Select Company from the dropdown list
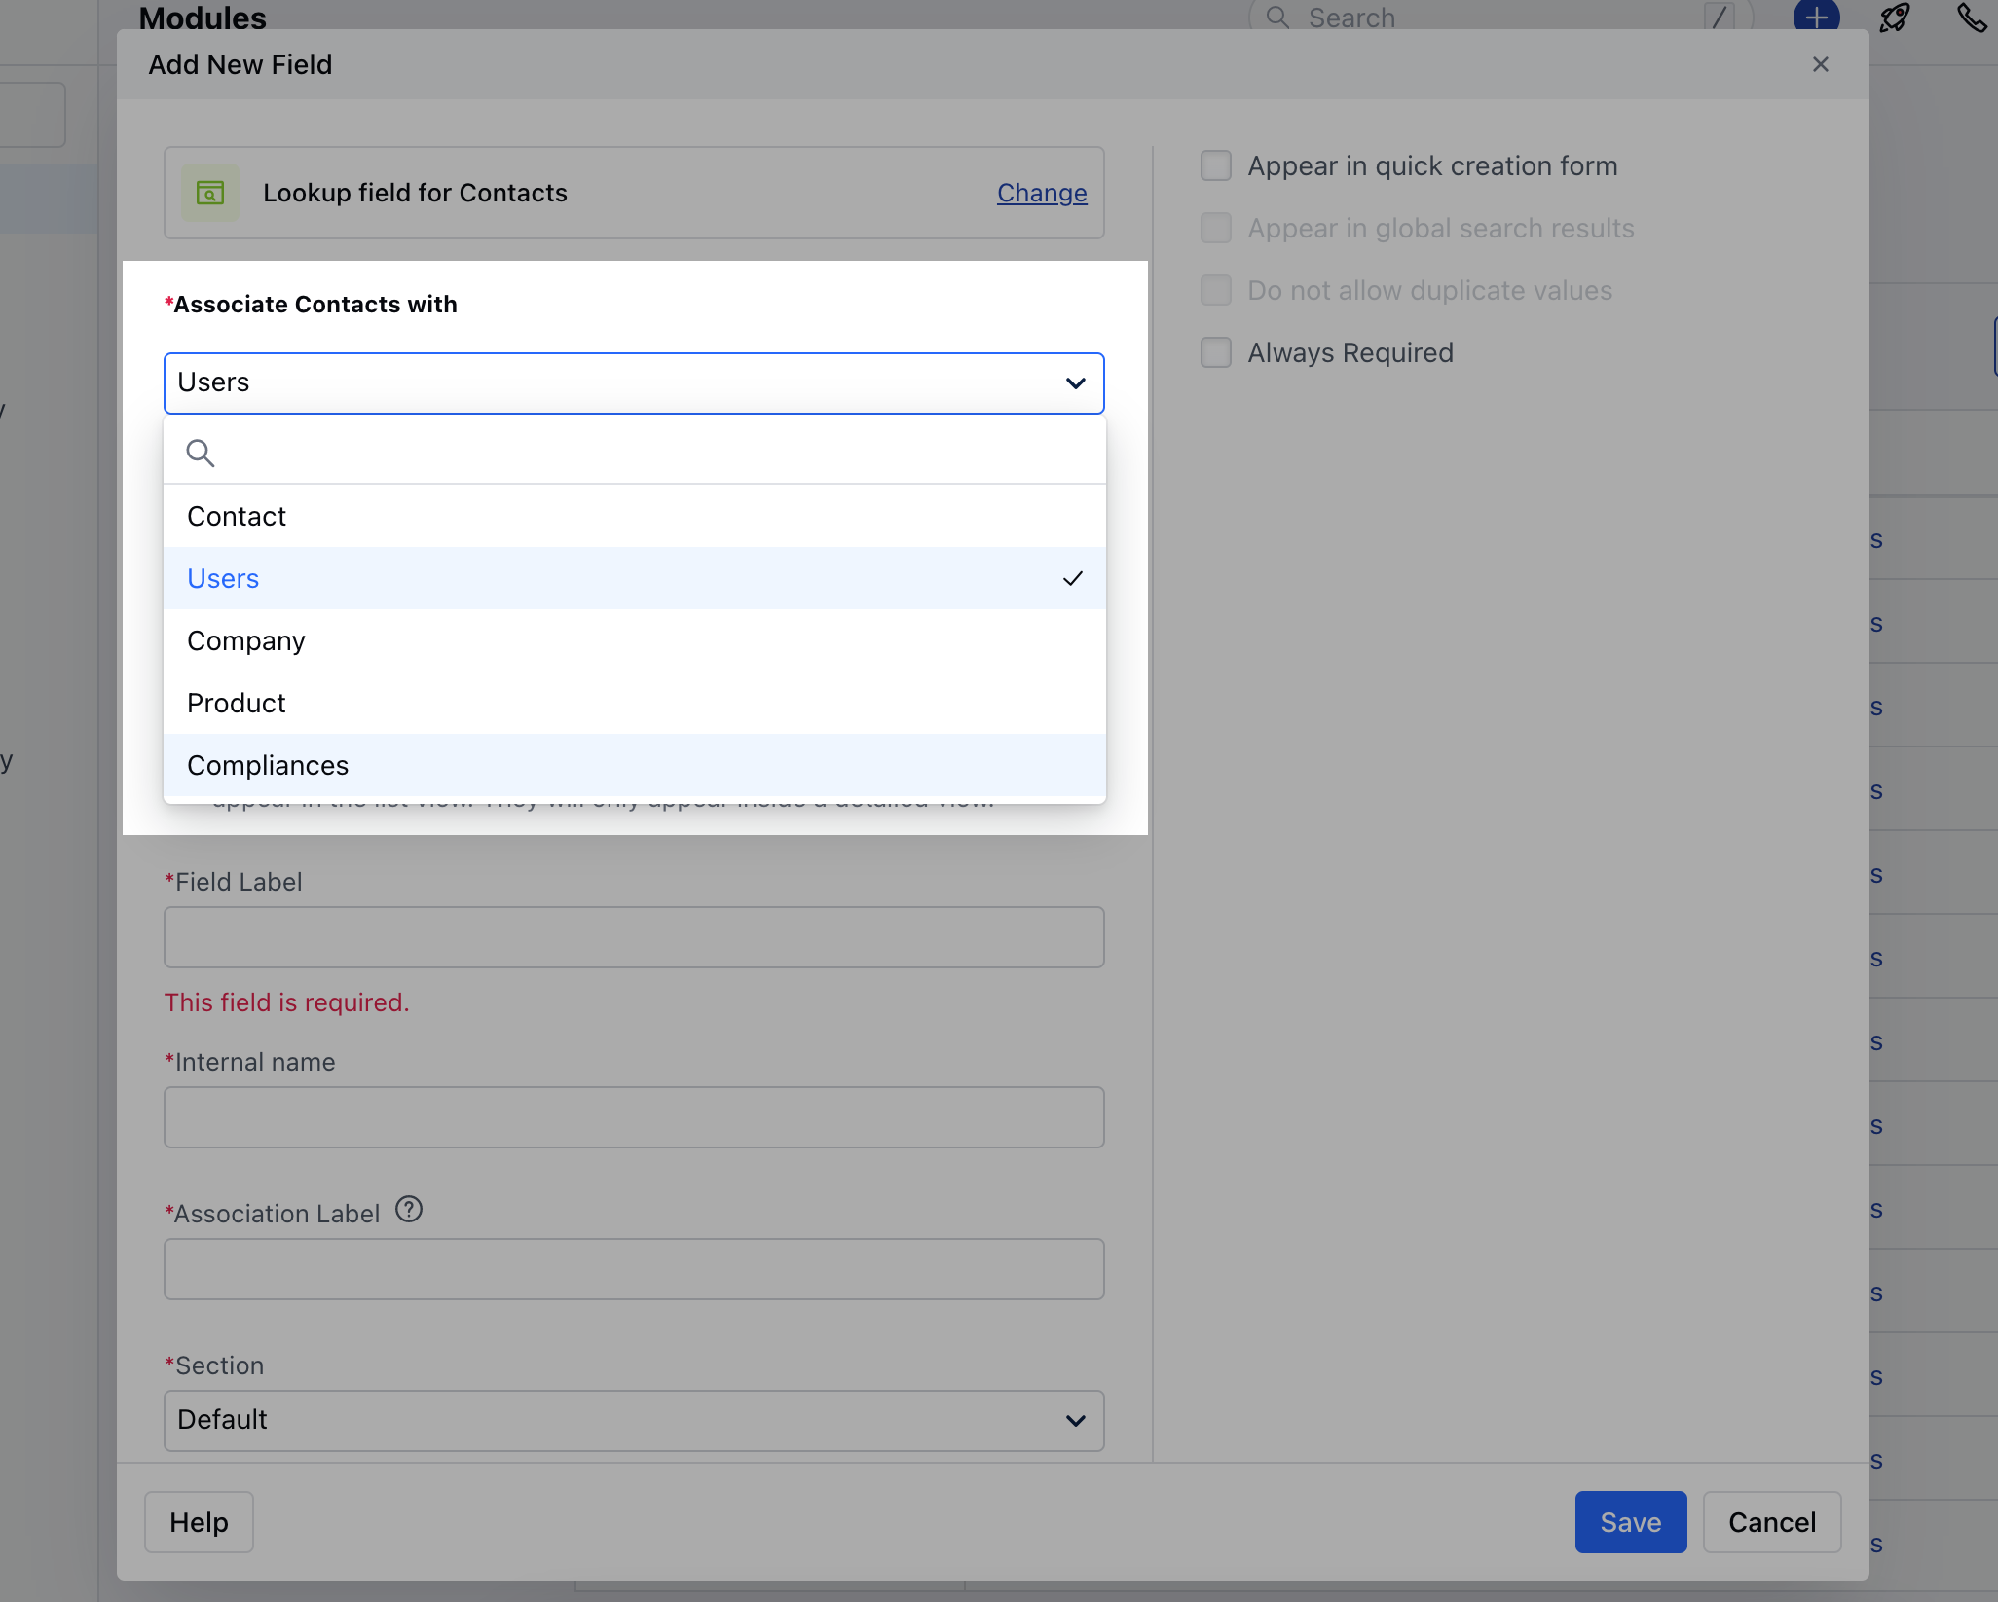Screen dimensions: 1998x1602 (246, 641)
